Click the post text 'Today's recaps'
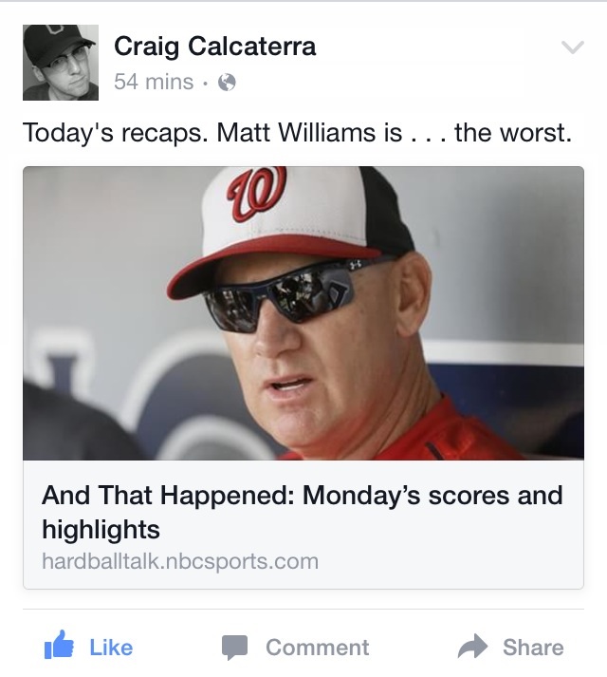 pyautogui.click(x=112, y=132)
